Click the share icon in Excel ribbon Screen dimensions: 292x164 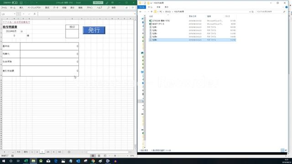(x=127, y=8)
